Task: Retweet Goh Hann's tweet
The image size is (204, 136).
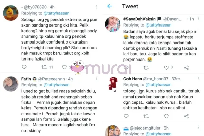Action: (x=146, y=116)
